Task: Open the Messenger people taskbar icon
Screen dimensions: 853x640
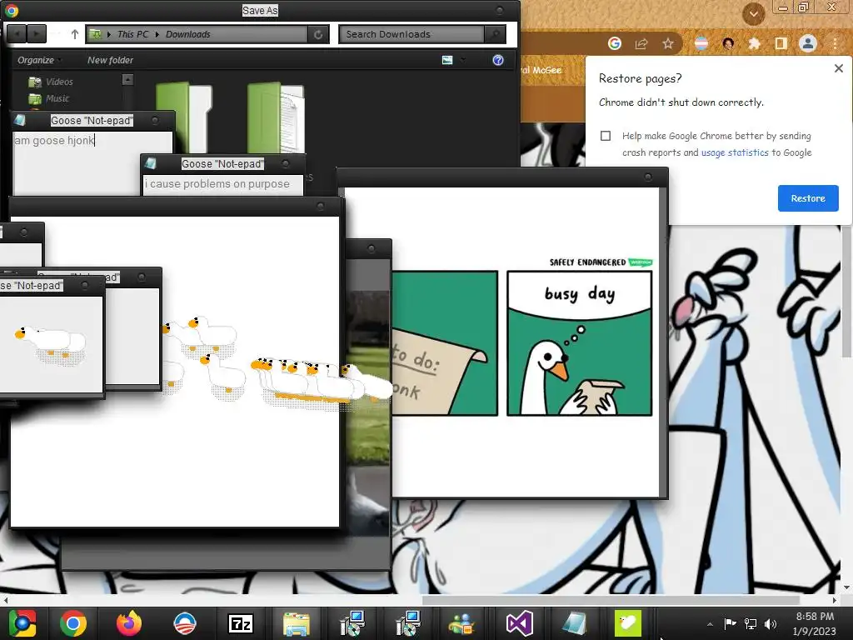Action: pyautogui.click(x=461, y=624)
